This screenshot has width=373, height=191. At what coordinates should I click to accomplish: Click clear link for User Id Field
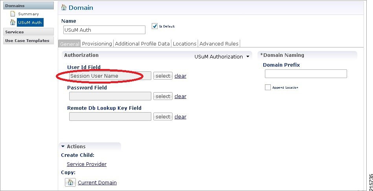[180, 76]
